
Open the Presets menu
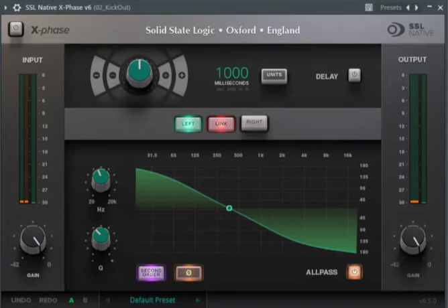(x=390, y=7)
